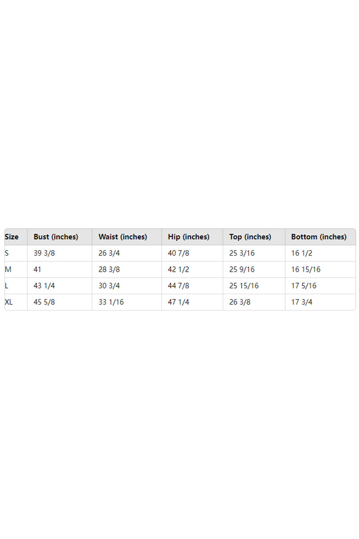The image size is (359, 539).
Task: Select the hip value 47 1/4
Action: pos(178,302)
